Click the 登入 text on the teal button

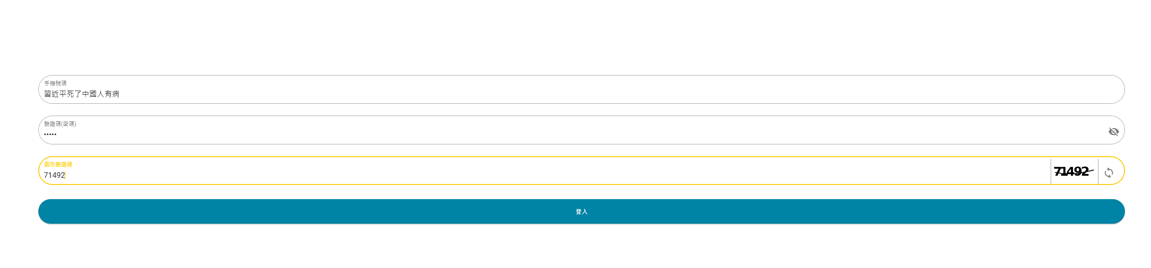coord(582,212)
